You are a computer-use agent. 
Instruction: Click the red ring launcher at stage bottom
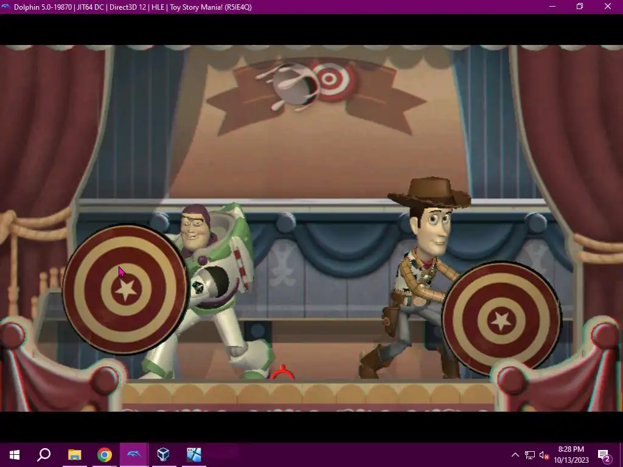(282, 373)
